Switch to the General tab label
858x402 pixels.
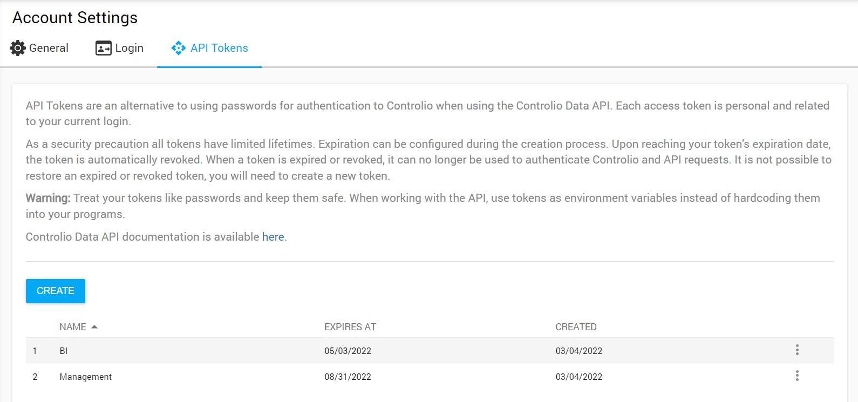49,48
